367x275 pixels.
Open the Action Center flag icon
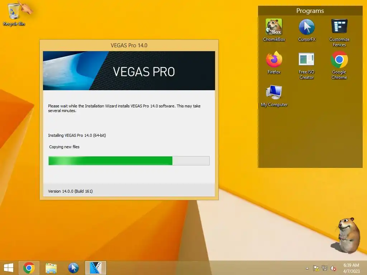coord(316,268)
